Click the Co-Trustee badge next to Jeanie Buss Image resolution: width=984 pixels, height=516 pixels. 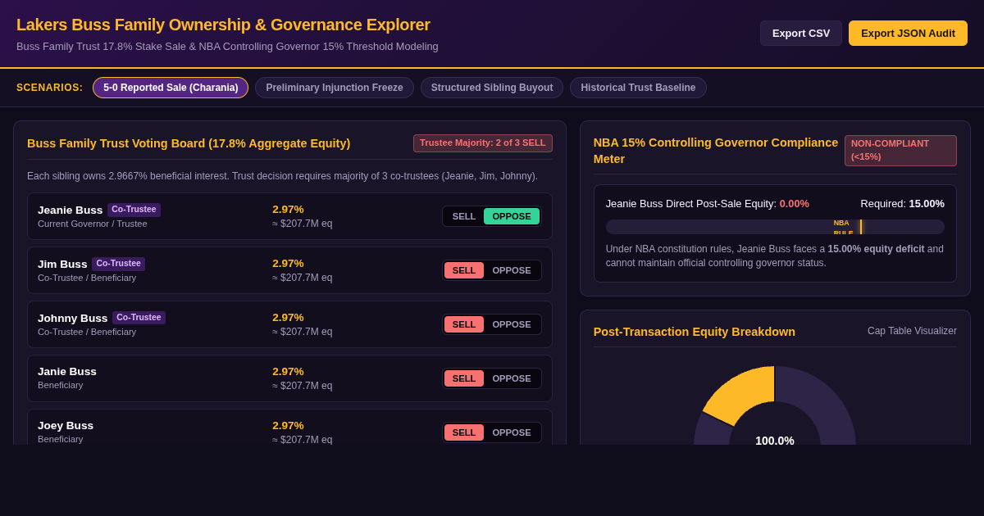tap(134, 210)
